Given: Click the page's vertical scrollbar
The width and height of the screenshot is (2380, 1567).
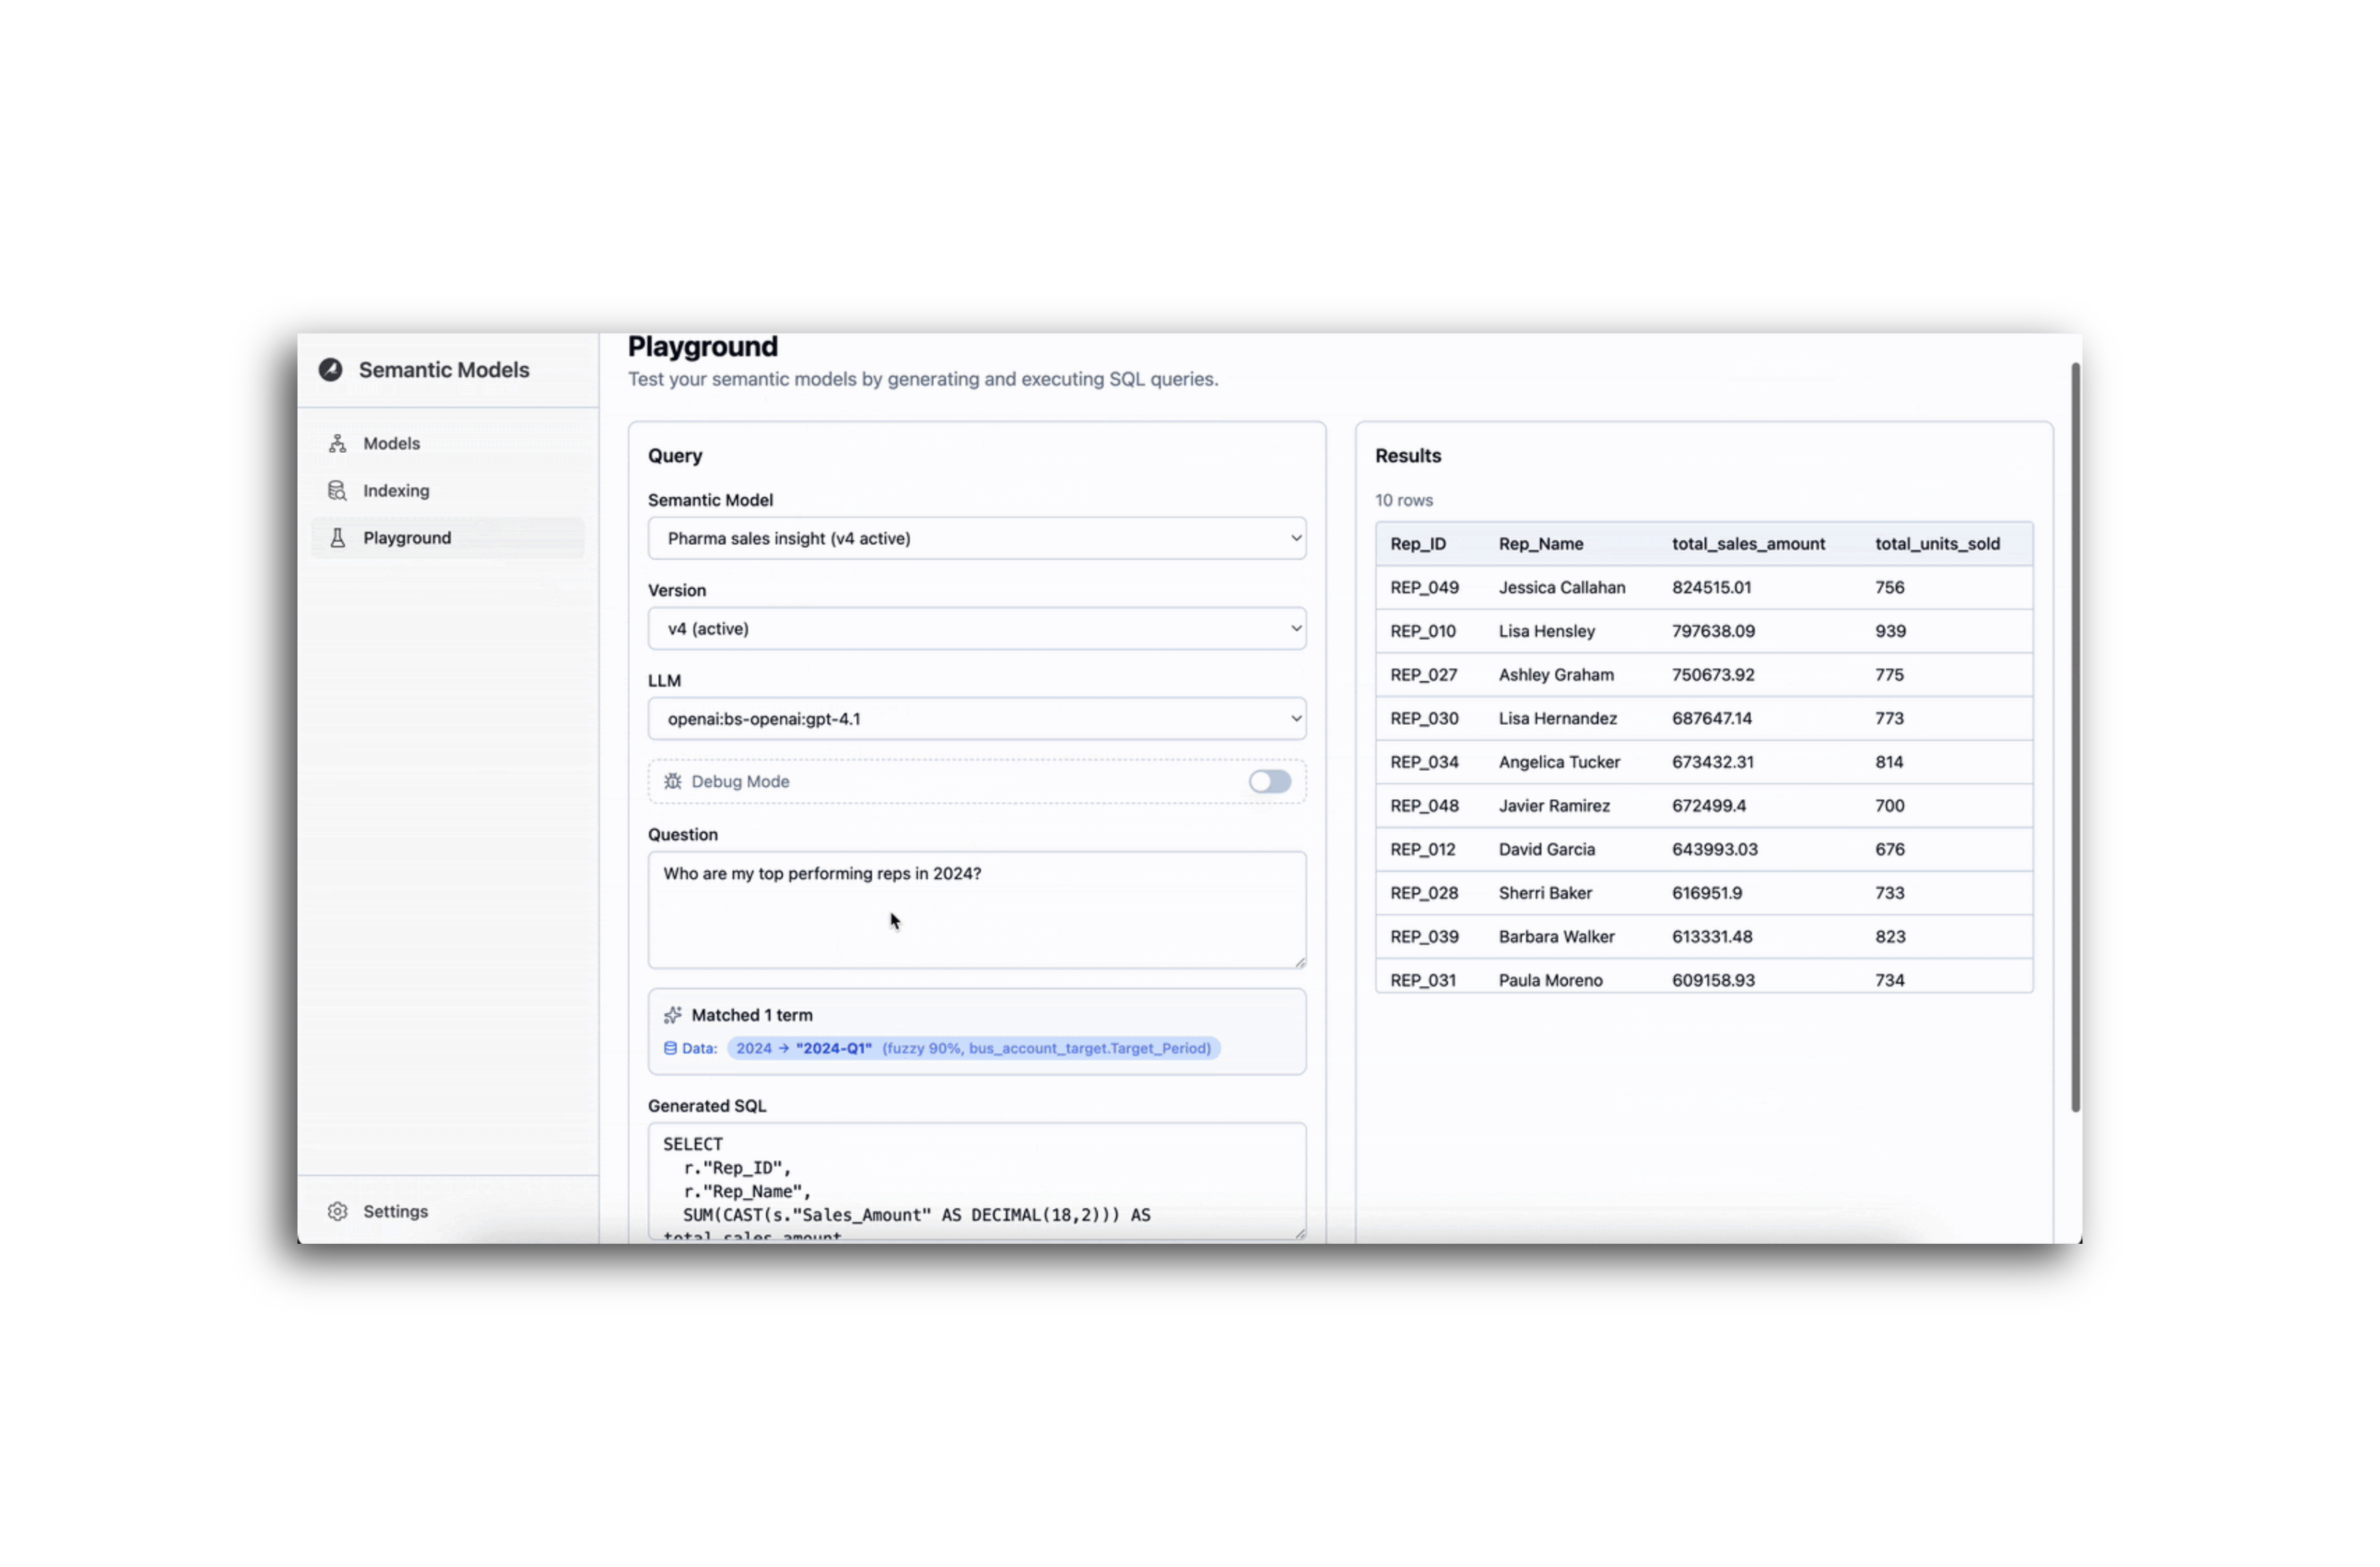Looking at the screenshot, I should [x=2075, y=736].
